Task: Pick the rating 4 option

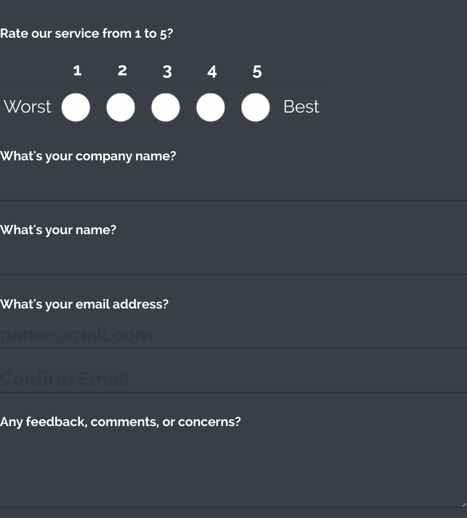Action: 210,107
